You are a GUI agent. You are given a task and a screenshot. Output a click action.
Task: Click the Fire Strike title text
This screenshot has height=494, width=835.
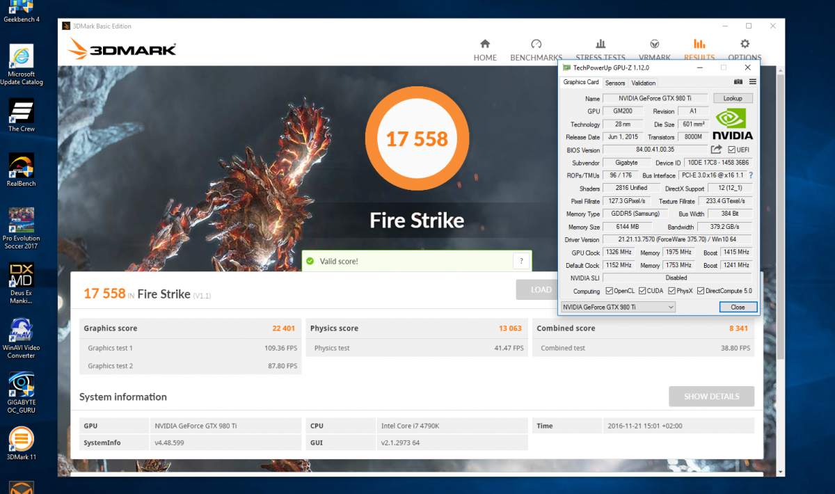tap(416, 221)
